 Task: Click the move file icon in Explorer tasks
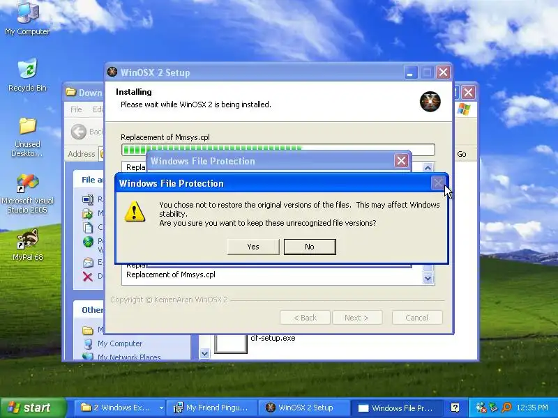pyautogui.click(x=88, y=213)
